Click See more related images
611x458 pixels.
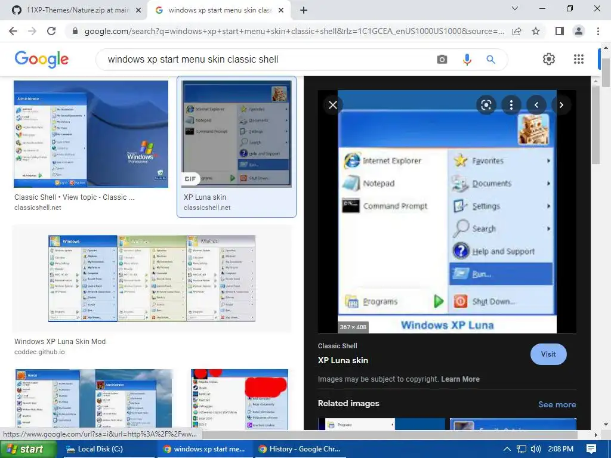(557, 404)
